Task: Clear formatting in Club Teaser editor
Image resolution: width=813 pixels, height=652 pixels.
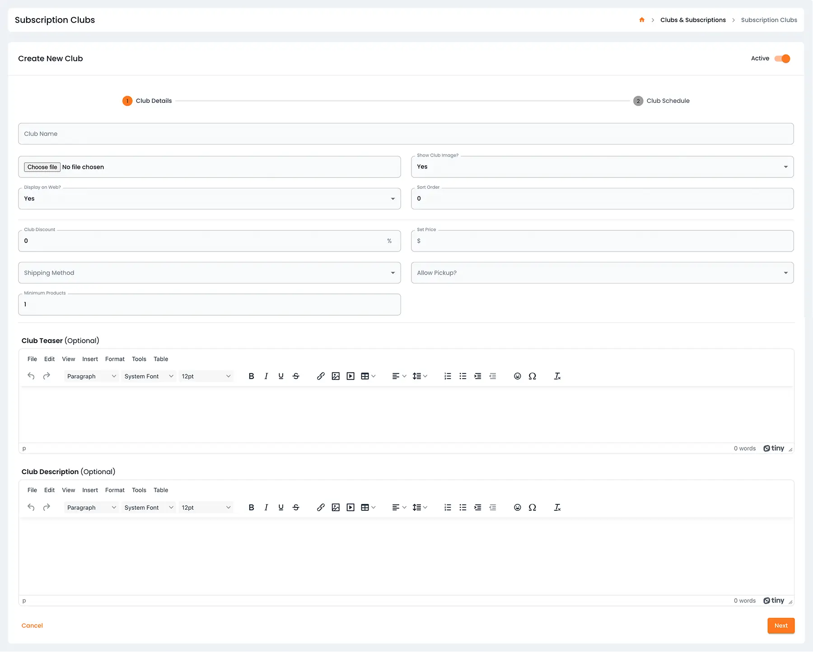Action: tap(557, 376)
